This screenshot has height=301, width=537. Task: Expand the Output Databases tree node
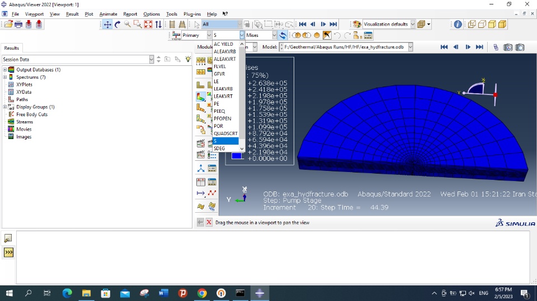click(x=4, y=70)
